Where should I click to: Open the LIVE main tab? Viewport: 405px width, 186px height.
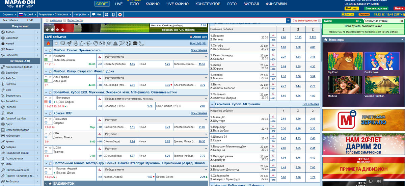click(x=119, y=4)
